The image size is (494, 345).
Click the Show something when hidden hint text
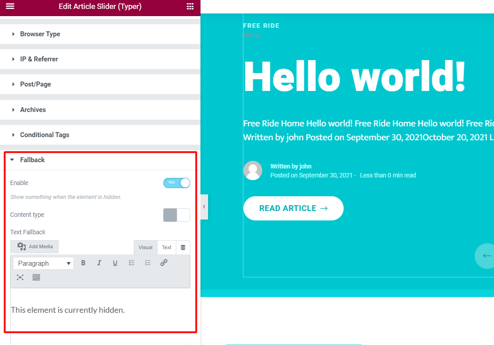(65, 197)
